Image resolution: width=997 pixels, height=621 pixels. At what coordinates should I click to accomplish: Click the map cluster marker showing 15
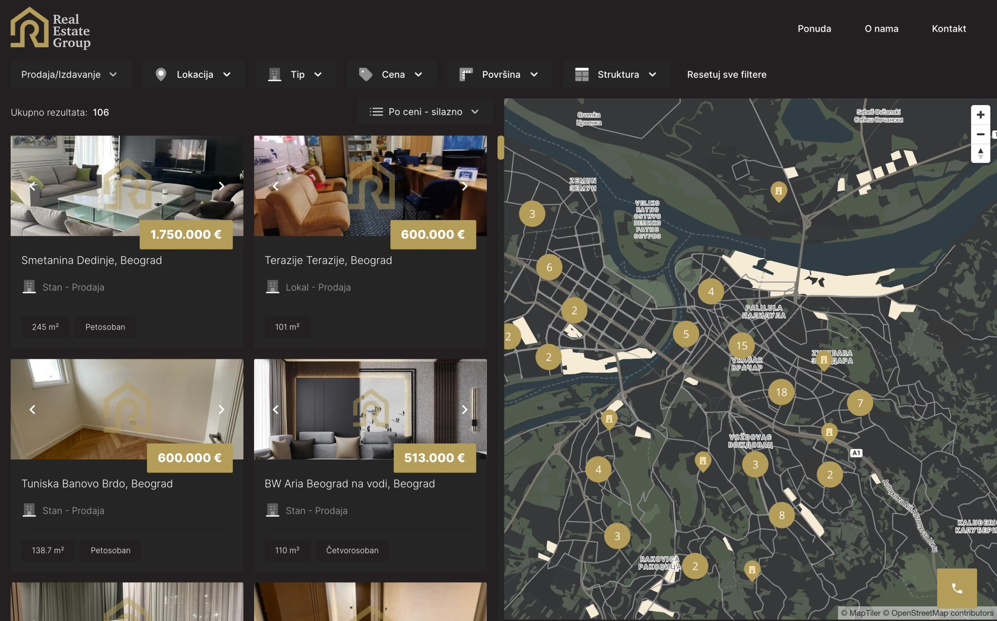click(741, 346)
